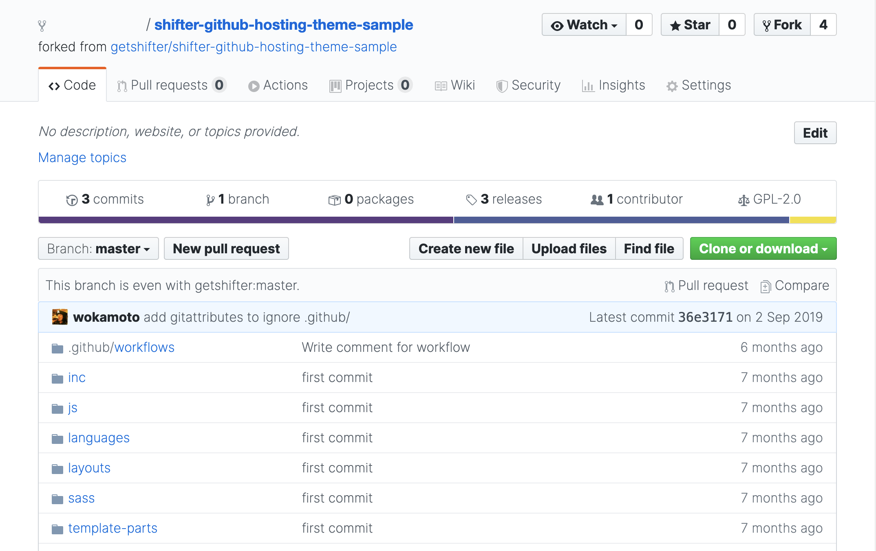Open the getshifter upstream repository link

(254, 47)
